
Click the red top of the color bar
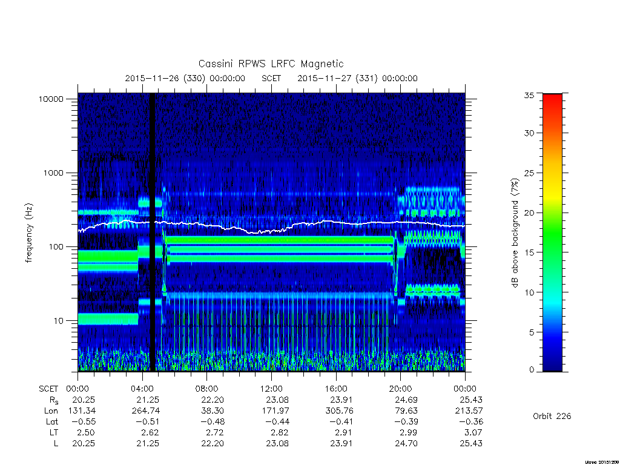[x=552, y=104]
